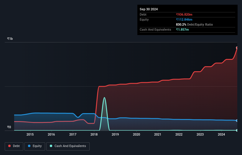Click the 2022 x-axis label

tap(179, 134)
